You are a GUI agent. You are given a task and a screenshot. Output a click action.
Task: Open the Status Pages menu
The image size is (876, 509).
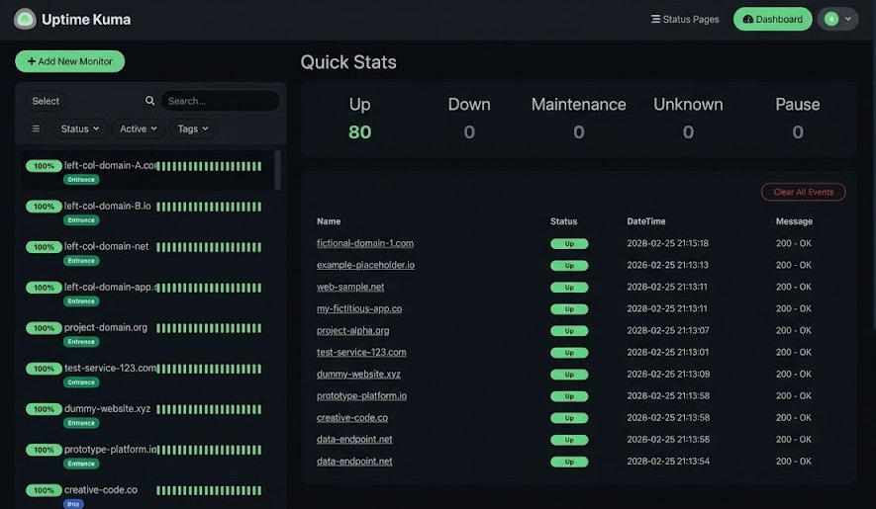pyautogui.click(x=685, y=19)
